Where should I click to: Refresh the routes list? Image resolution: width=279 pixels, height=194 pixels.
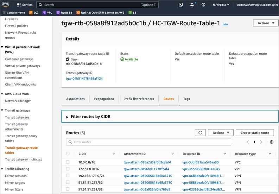[x=200, y=133]
